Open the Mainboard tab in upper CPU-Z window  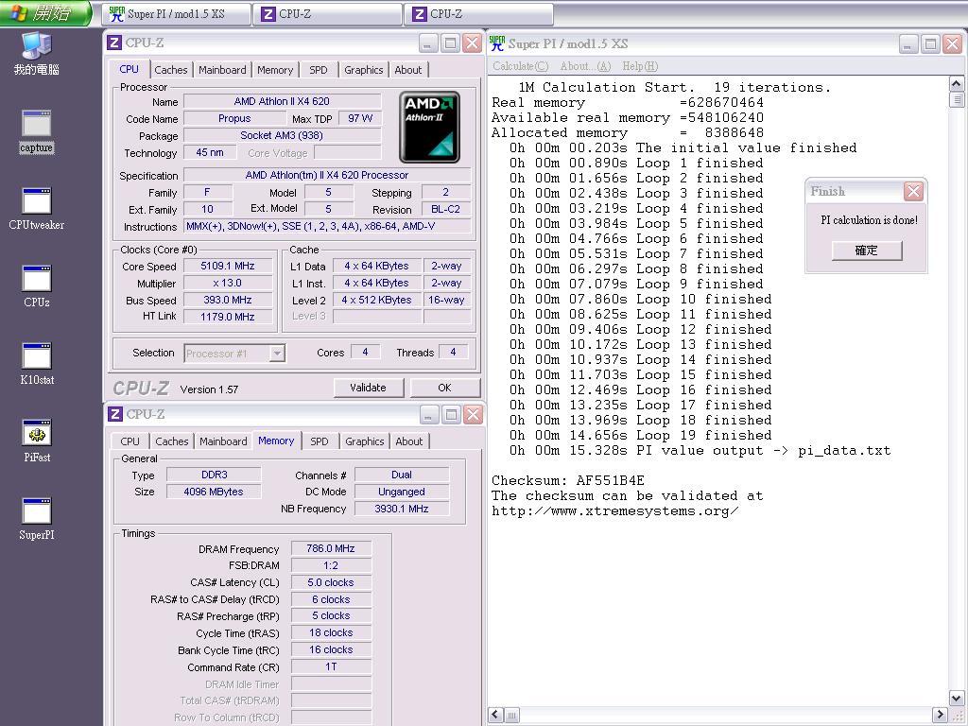point(222,70)
